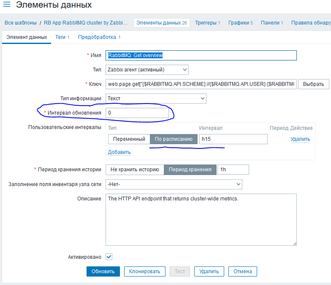Expand inventory field dropdown '-Нет-'
Image resolution: width=331 pixels, height=285 pixels.
[174, 184]
